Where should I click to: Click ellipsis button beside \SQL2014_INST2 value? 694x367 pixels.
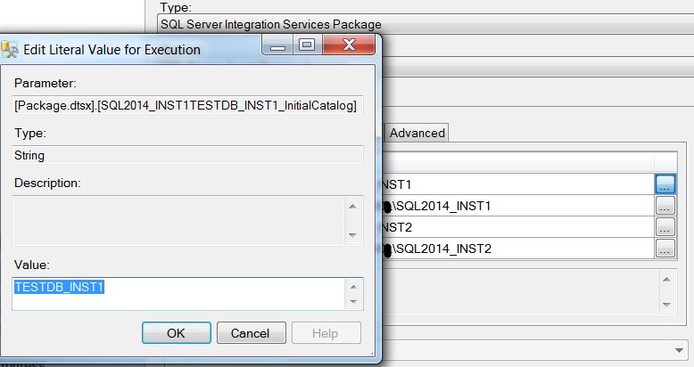point(665,249)
